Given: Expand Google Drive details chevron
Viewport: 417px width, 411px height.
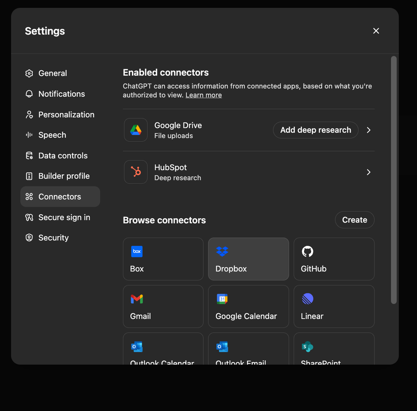Looking at the screenshot, I should pyautogui.click(x=369, y=130).
